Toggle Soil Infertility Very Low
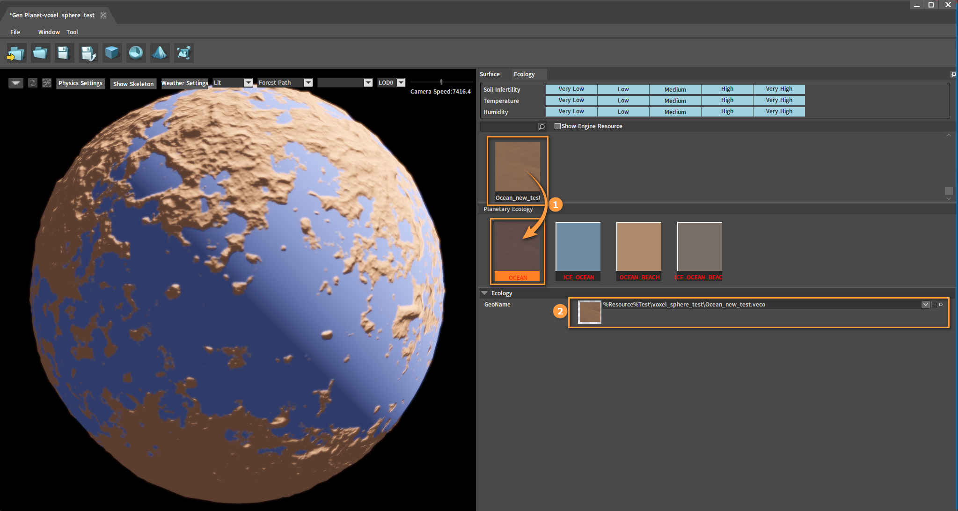958x511 pixels. pos(571,89)
